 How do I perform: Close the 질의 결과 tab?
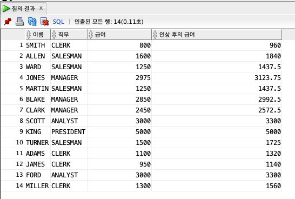pyautogui.click(x=41, y=8)
